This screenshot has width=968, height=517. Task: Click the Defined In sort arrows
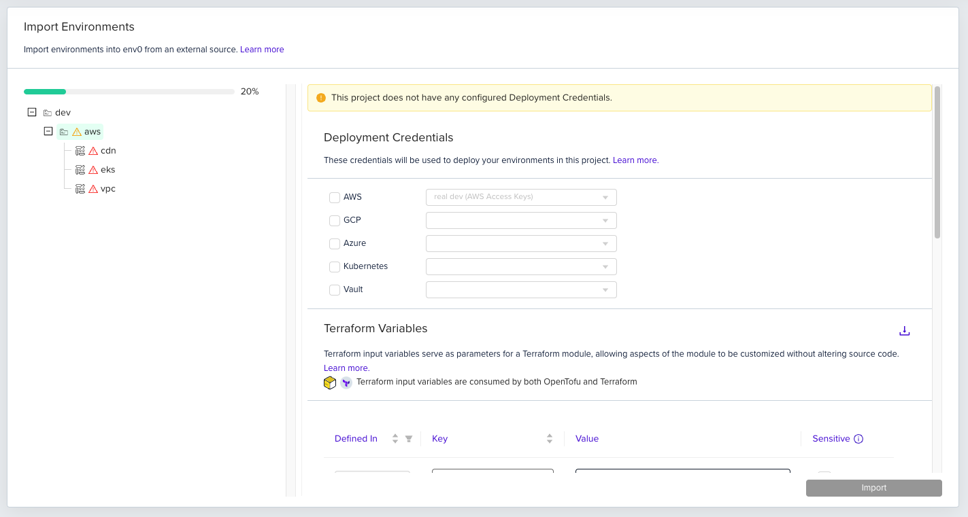click(395, 439)
